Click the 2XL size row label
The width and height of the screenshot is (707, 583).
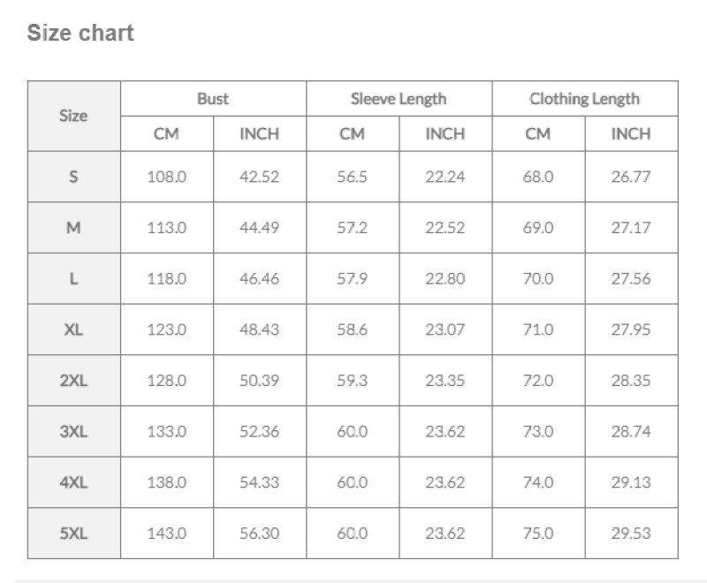(x=73, y=380)
